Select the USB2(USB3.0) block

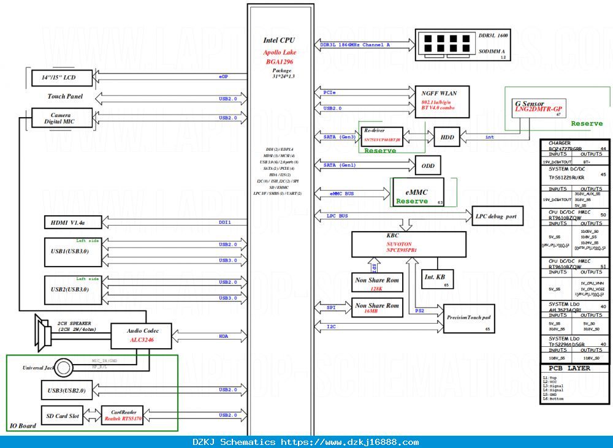73,290
